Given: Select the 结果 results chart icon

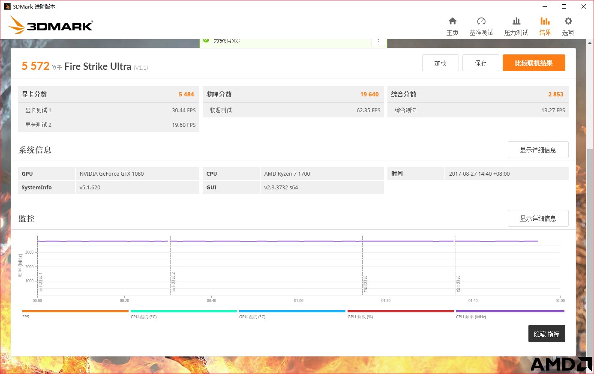Looking at the screenshot, I should point(545,21).
